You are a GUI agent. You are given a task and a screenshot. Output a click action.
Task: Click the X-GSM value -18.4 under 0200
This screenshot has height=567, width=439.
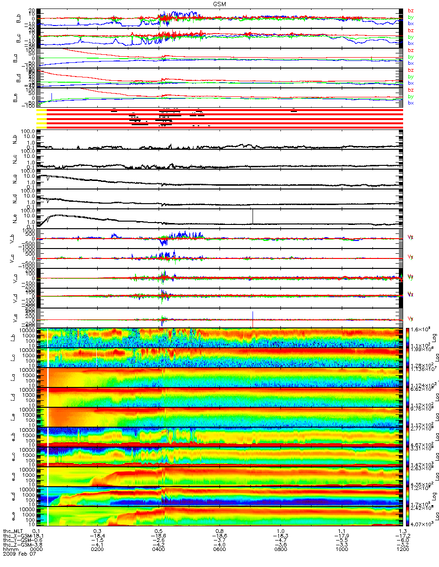click(x=98, y=536)
